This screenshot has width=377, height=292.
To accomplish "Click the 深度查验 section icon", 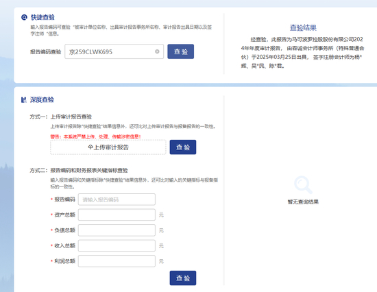I will (x=24, y=100).
